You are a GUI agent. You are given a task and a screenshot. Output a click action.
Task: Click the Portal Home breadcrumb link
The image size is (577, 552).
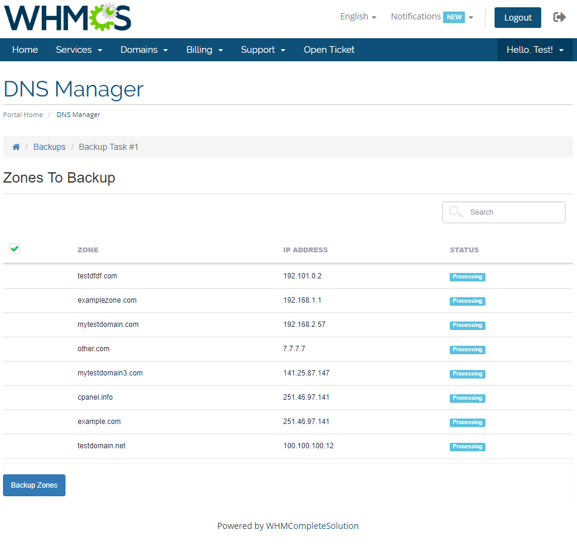pos(23,115)
